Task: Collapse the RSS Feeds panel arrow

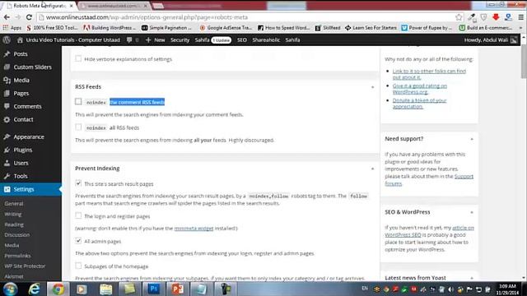Action: (372, 87)
